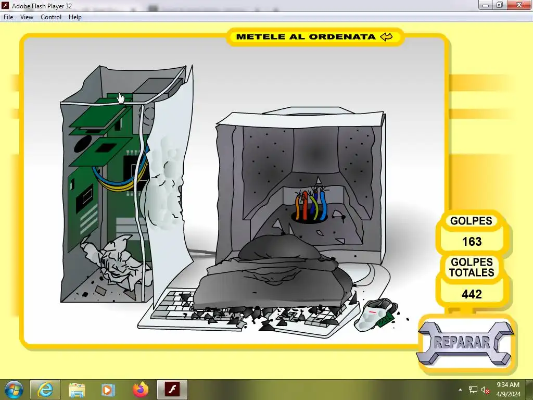
Task: Close the Flash Player window
Action: click(519, 5)
